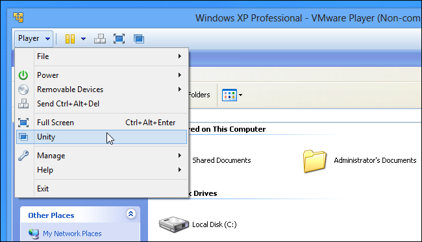
Task: Open the My Network Places link
Action: (x=72, y=234)
